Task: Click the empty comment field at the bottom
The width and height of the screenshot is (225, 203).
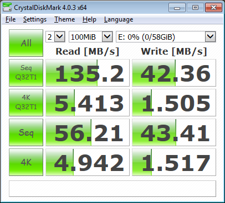Action: (113, 189)
